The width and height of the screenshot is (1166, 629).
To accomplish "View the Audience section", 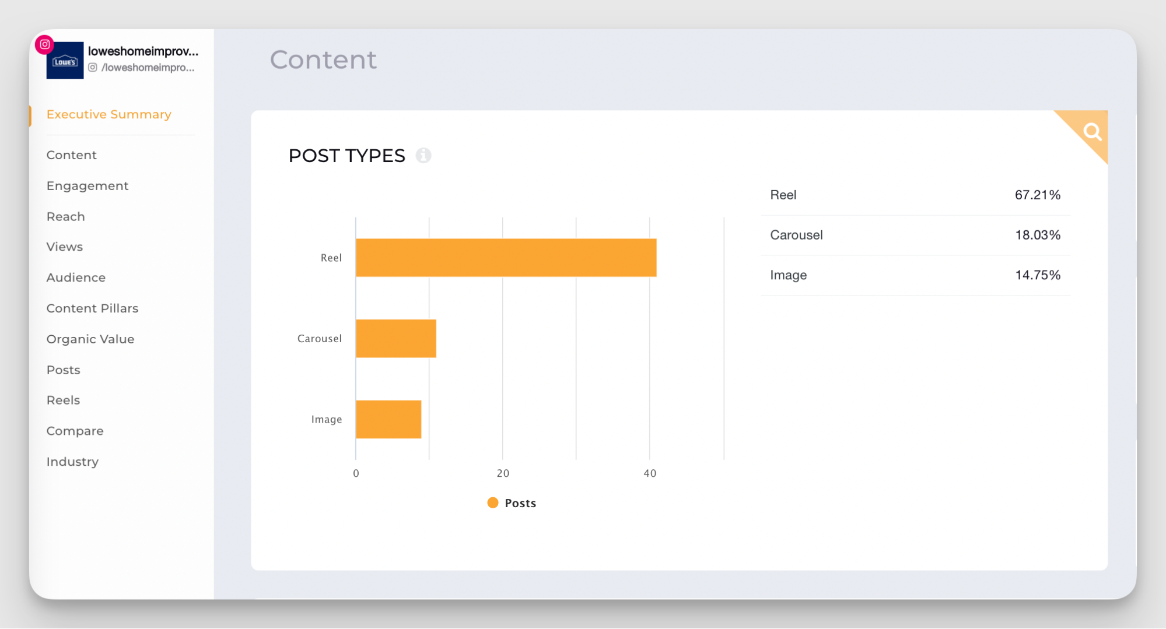I will pos(76,277).
